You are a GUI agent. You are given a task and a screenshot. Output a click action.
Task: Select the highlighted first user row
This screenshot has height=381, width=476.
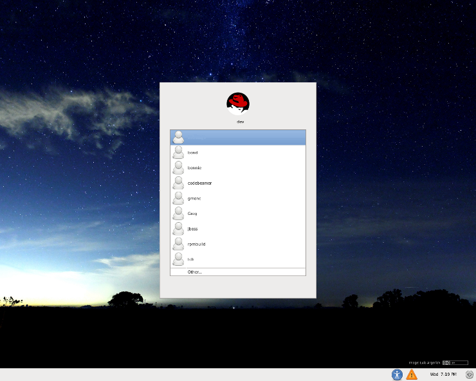pyautogui.click(x=238, y=137)
